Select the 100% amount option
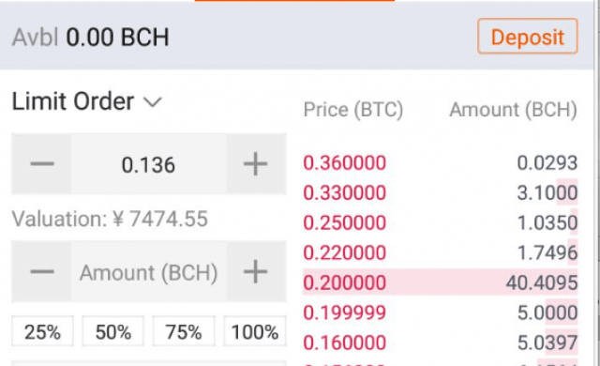600x366 pixels. pos(255,331)
